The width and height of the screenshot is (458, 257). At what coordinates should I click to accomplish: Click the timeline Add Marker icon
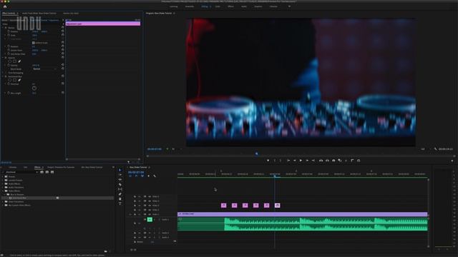[148, 176]
